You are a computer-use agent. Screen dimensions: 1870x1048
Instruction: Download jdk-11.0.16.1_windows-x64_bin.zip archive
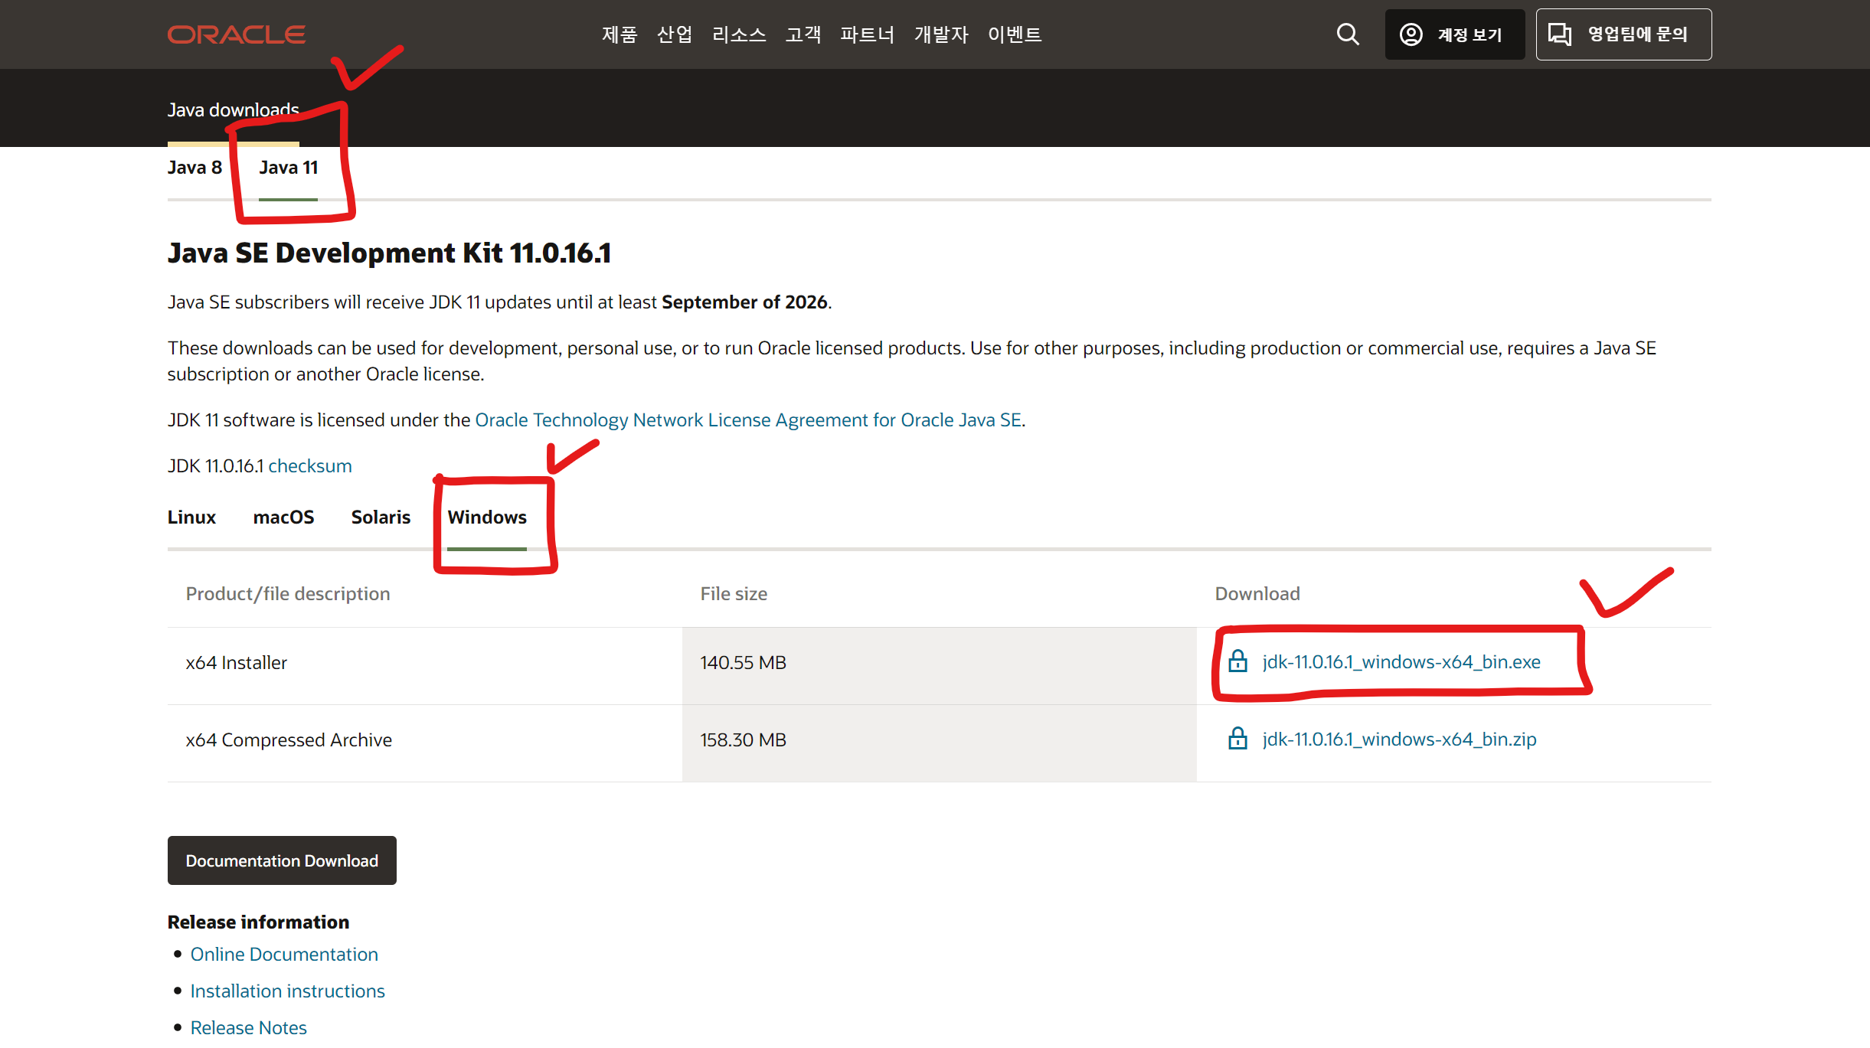point(1399,739)
